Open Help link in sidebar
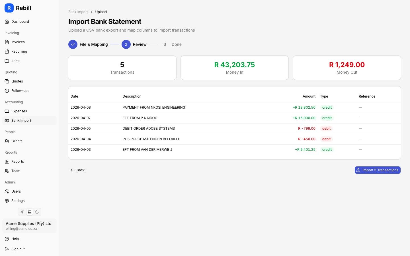Viewport: 410px width, 256px height. [x=29, y=239]
